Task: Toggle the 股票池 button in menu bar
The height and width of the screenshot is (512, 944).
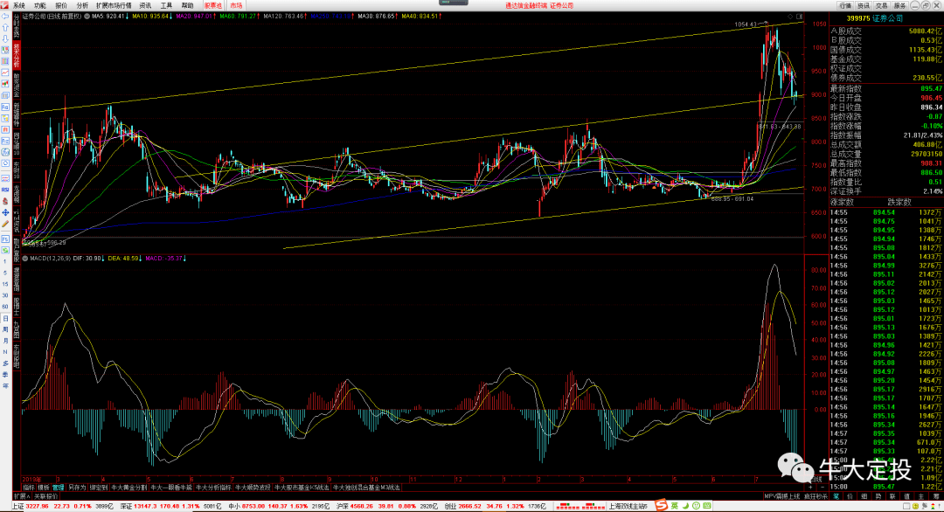Action: point(213,5)
